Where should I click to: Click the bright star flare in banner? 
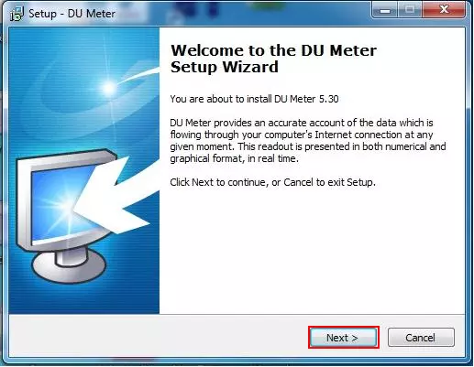tap(108, 88)
